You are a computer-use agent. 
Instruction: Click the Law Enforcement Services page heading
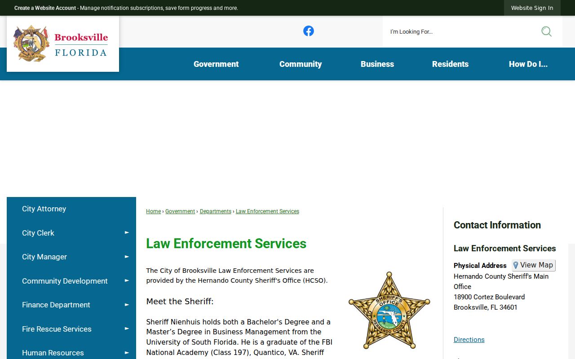tap(226, 243)
